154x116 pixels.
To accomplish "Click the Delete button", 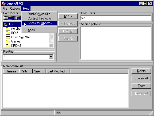I will pos(141,71).
